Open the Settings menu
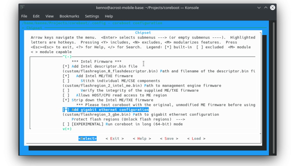295x166 pixels. coord(92,16)
